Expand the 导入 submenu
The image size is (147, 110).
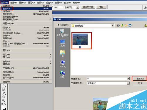click(x=26, y=55)
